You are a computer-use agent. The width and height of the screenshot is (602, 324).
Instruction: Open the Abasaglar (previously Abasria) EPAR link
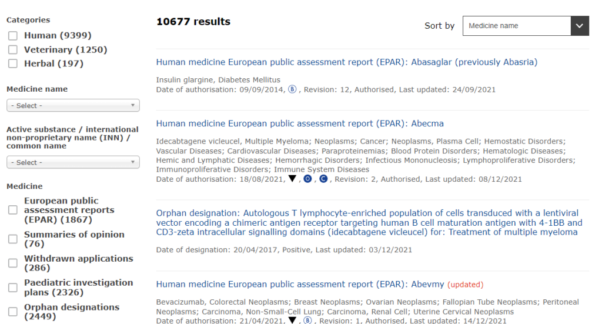click(x=346, y=62)
